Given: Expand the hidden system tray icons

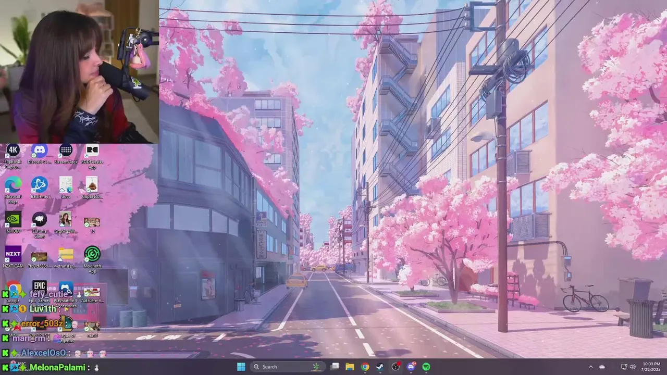Looking at the screenshot, I should click(590, 367).
